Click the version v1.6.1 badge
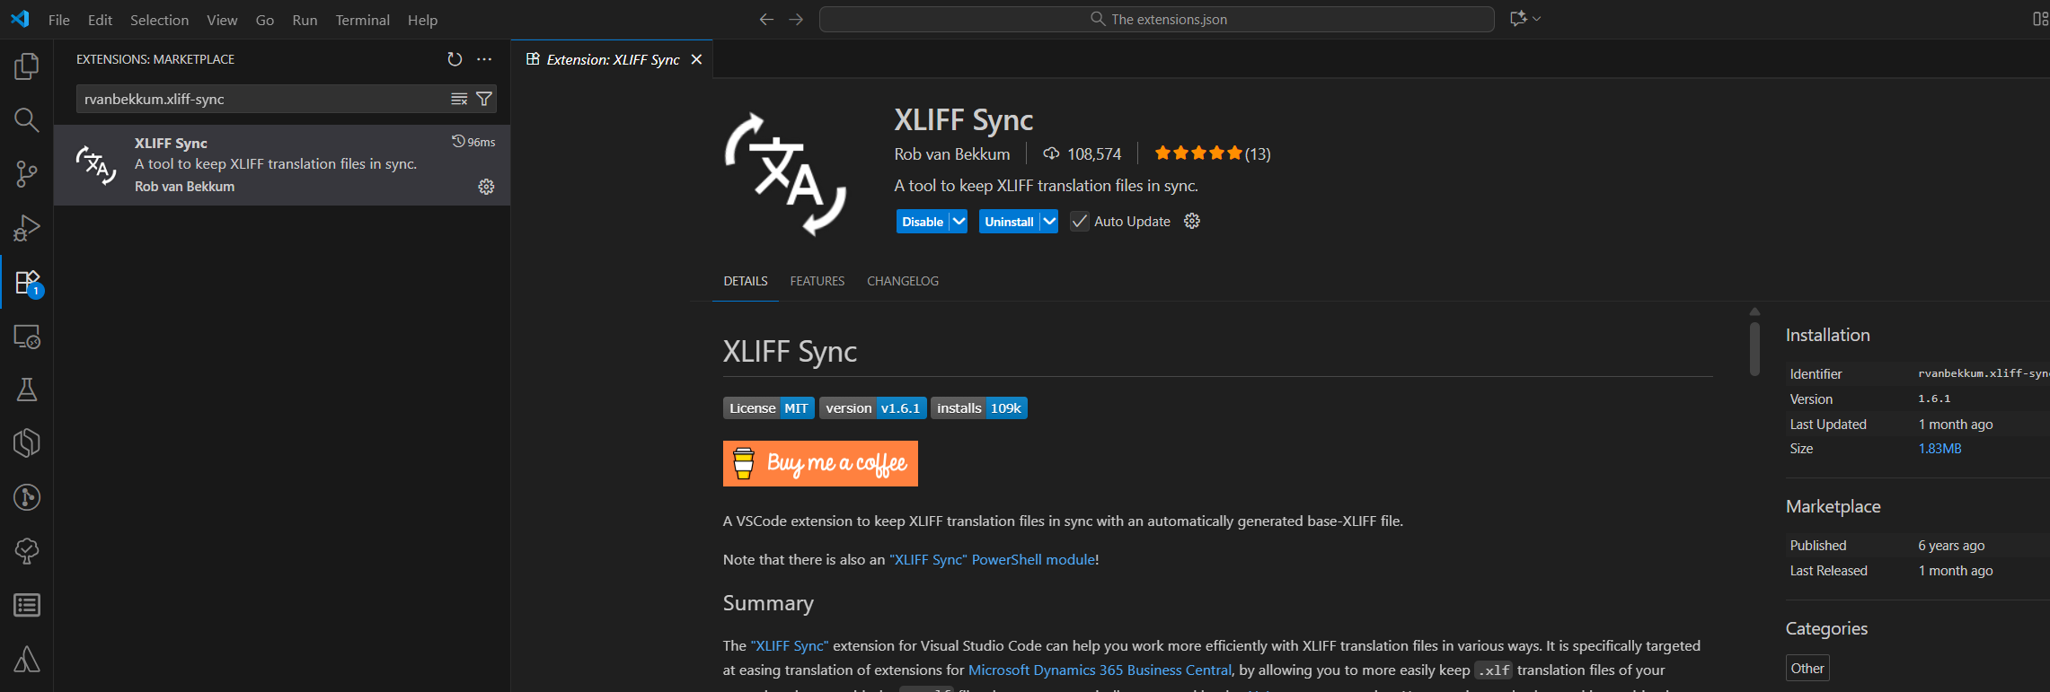Screen dimensions: 2050x692 pos(873,408)
